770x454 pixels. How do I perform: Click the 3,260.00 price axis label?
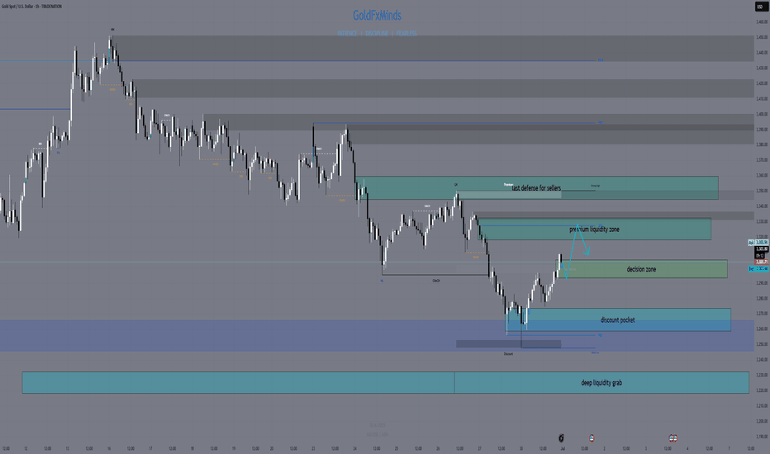coord(762,329)
